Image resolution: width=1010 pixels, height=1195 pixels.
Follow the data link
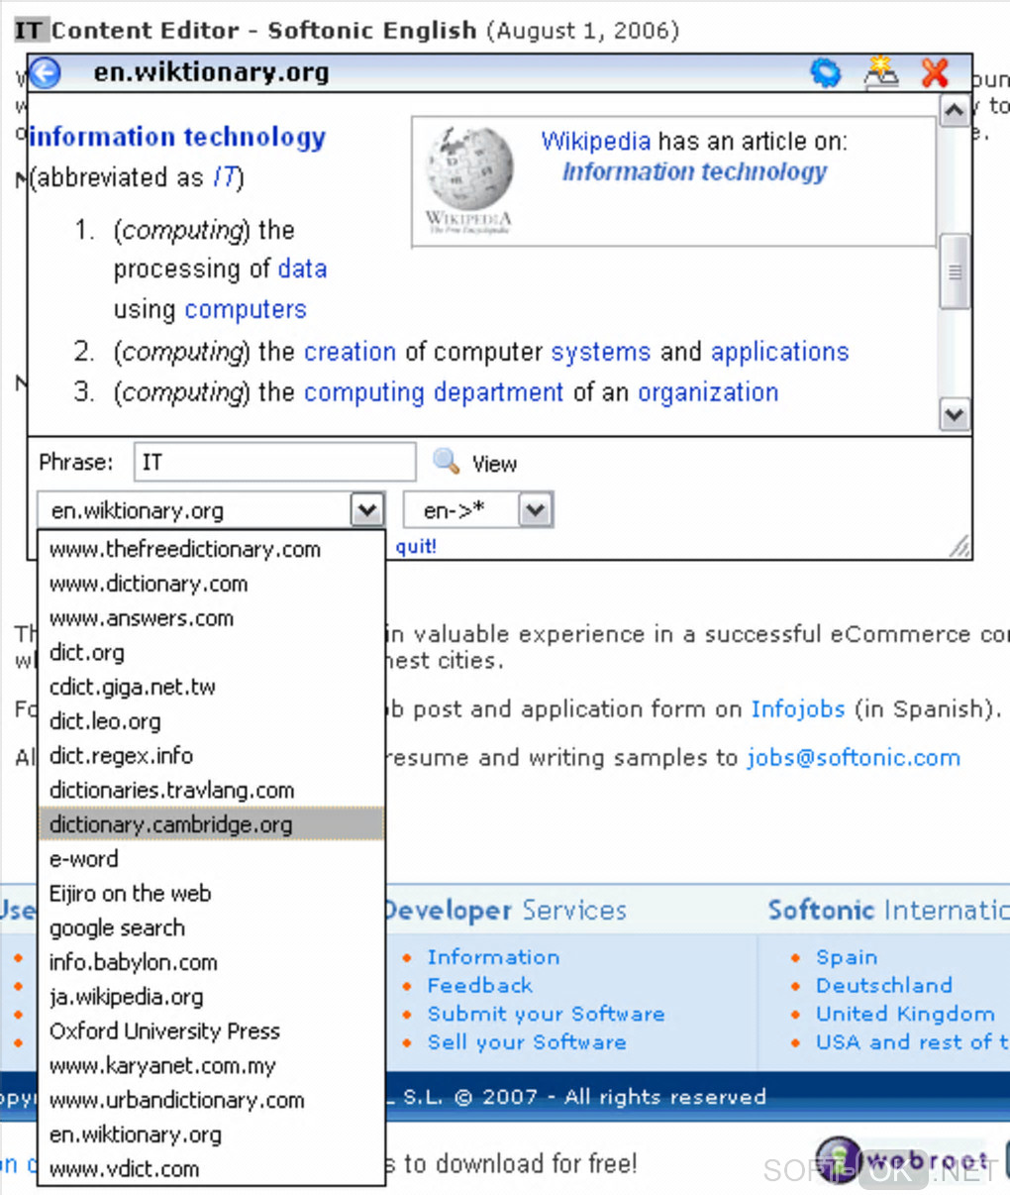tap(302, 269)
